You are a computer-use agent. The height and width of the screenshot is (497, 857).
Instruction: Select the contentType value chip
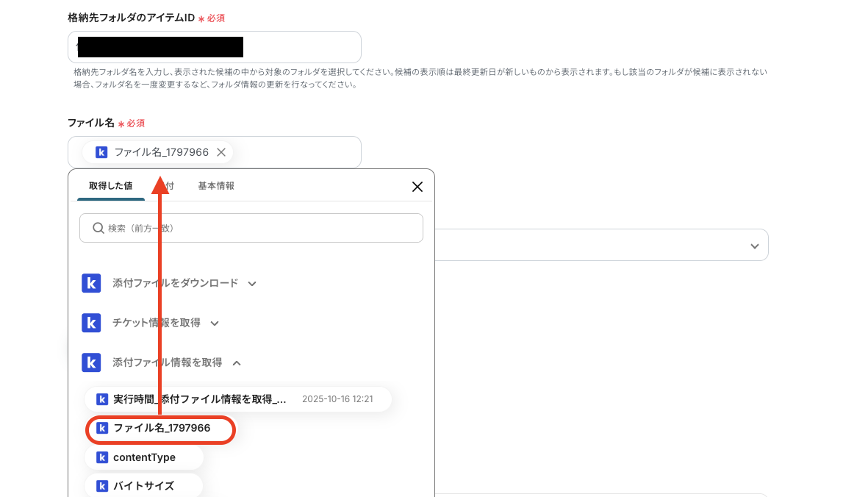(x=144, y=457)
